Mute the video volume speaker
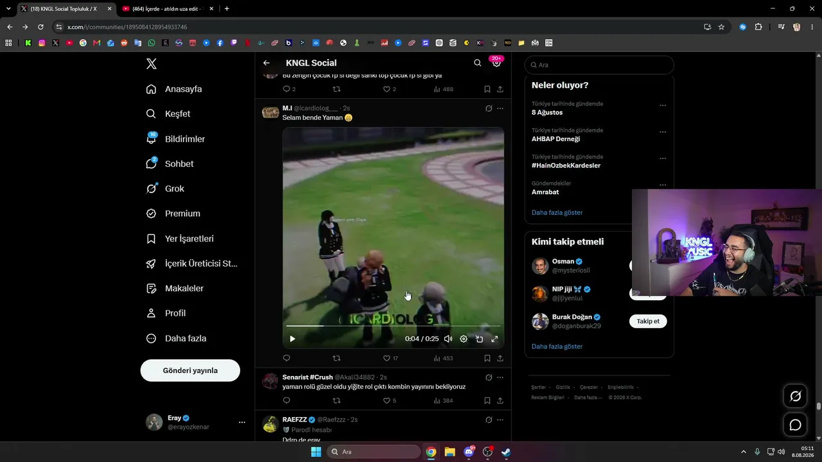This screenshot has width=822, height=462. [448, 339]
